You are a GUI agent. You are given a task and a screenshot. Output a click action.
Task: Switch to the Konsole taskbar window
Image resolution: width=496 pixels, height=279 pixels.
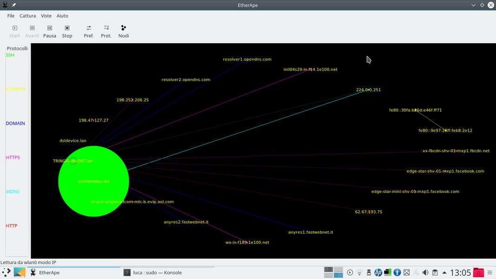157,273
